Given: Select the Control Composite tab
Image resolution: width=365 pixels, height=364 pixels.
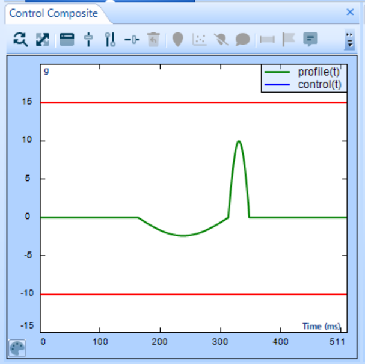Looking at the screenshot, I should pyautogui.click(x=54, y=13).
